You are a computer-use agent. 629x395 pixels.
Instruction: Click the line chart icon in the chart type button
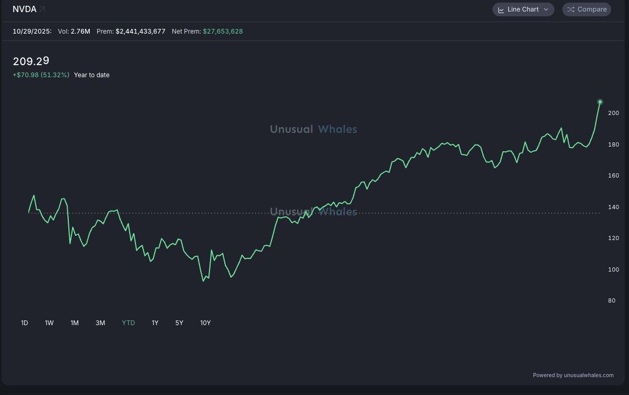[501, 9]
